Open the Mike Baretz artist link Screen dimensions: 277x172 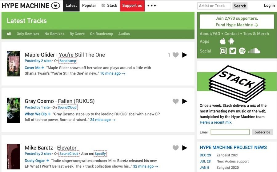39,148
